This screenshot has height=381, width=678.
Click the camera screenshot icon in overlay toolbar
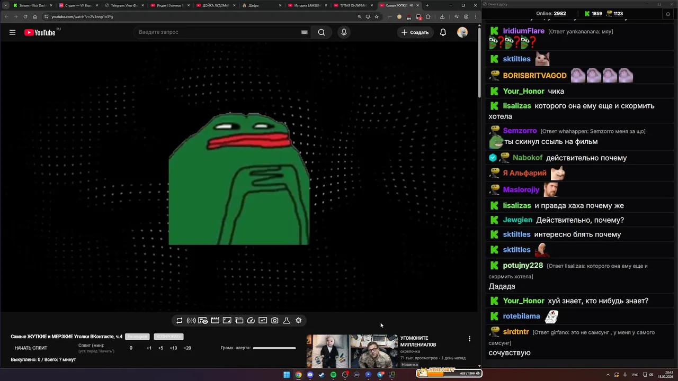coord(274,321)
